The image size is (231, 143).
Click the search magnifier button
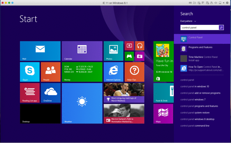pos(221,28)
